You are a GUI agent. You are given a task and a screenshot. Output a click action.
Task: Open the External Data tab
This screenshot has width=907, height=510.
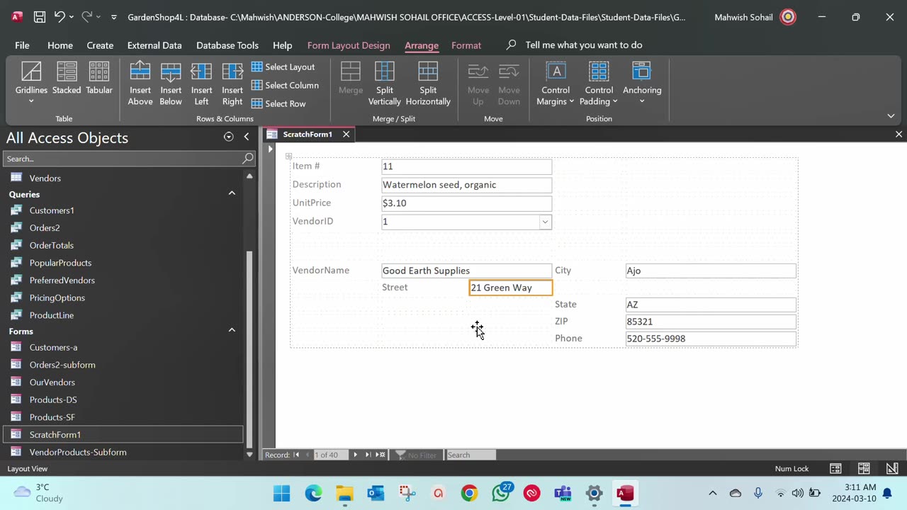pos(154,45)
